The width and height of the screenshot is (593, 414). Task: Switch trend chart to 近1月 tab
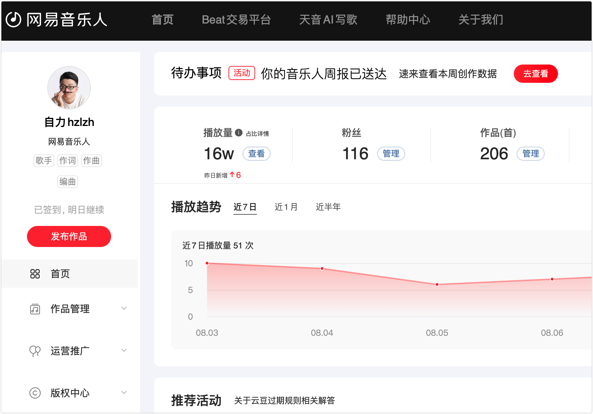[x=286, y=207]
